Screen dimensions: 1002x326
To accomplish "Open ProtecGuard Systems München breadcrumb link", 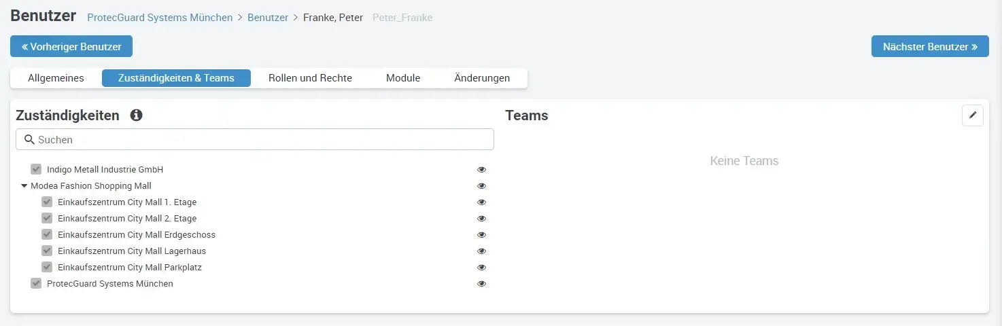I will (x=160, y=18).
